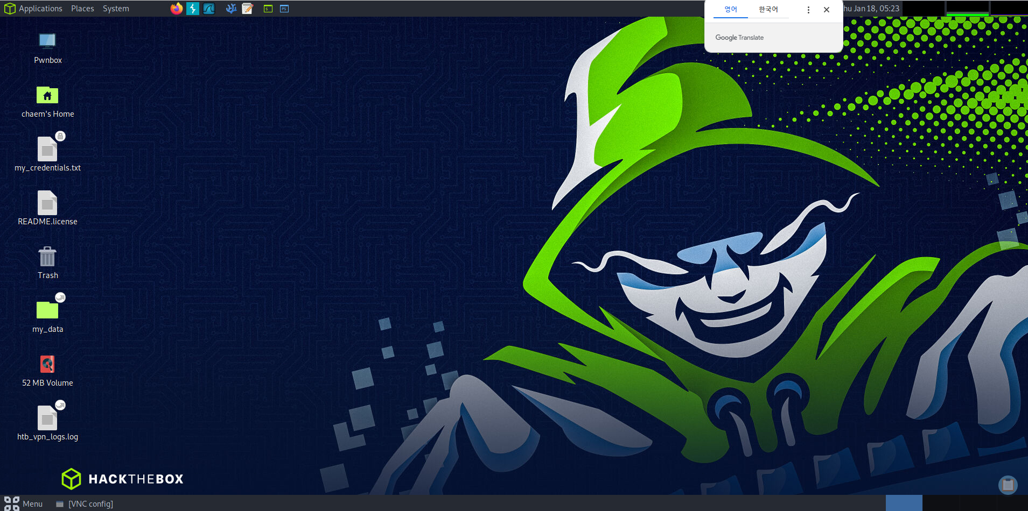Close the Google Translate popup

coord(827,10)
